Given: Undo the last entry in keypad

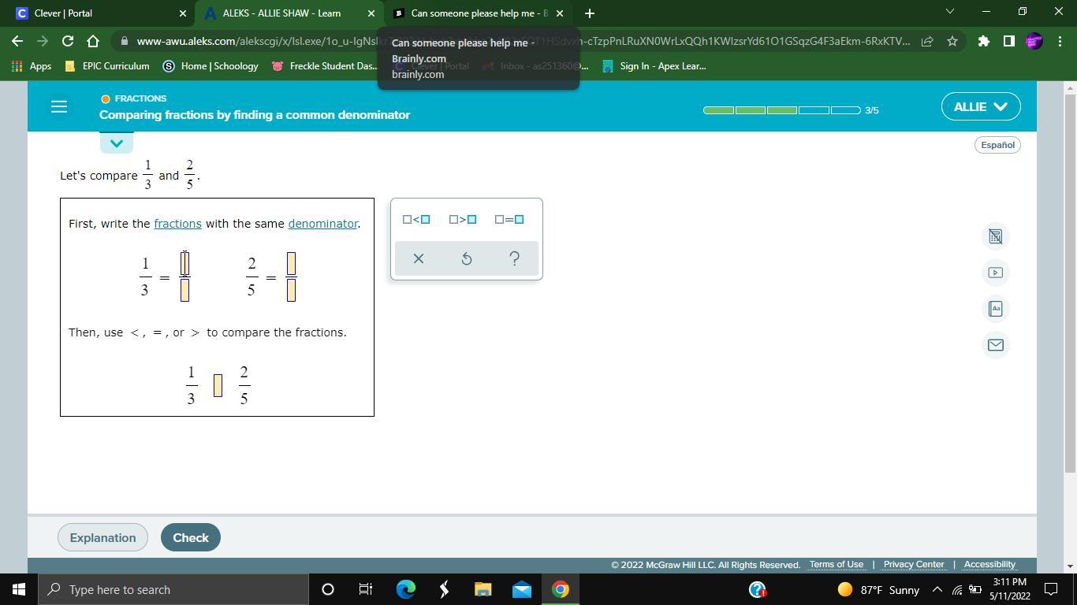Looking at the screenshot, I should point(467,258).
